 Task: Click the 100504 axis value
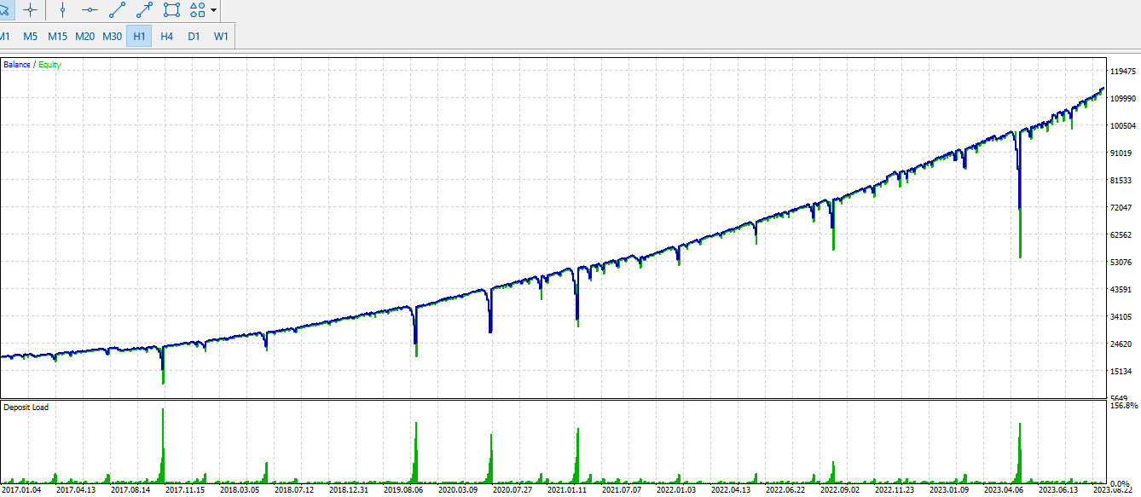pyautogui.click(x=1125, y=125)
